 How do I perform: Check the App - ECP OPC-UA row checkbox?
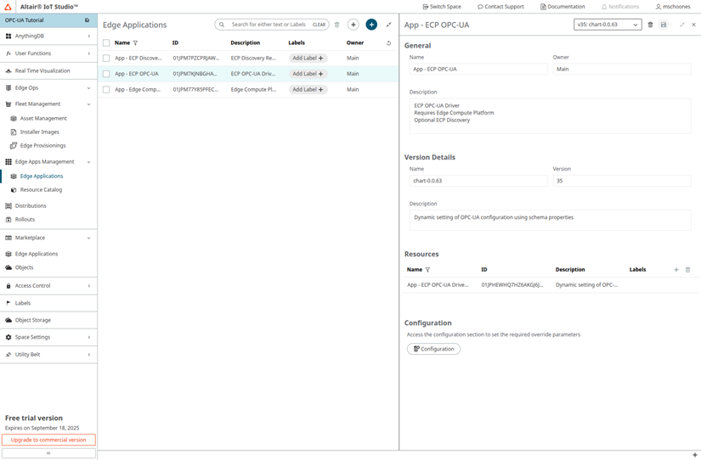point(106,74)
